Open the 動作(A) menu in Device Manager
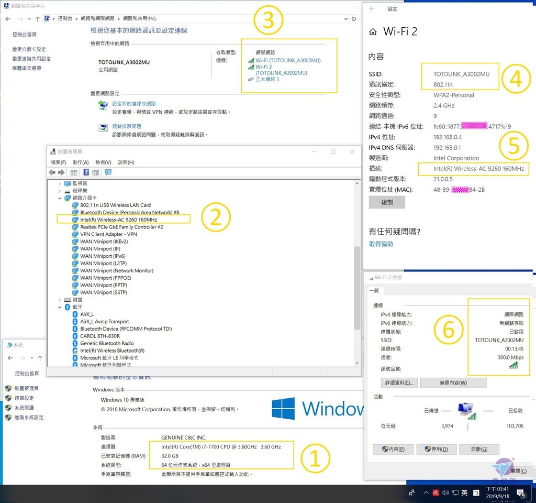The width and height of the screenshot is (536, 503). (81, 162)
